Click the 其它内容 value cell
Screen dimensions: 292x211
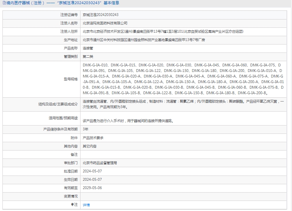coord(89,146)
